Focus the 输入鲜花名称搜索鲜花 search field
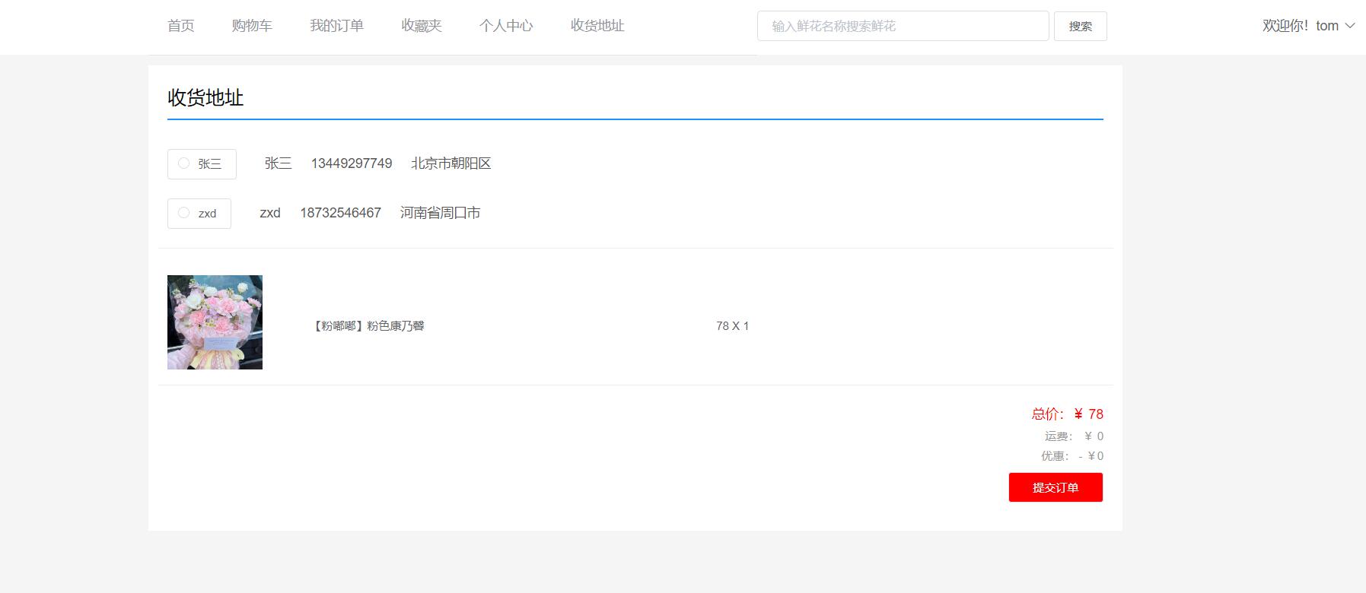Image resolution: width=1366 pixels, height=593 pixels. coord(903,26)
